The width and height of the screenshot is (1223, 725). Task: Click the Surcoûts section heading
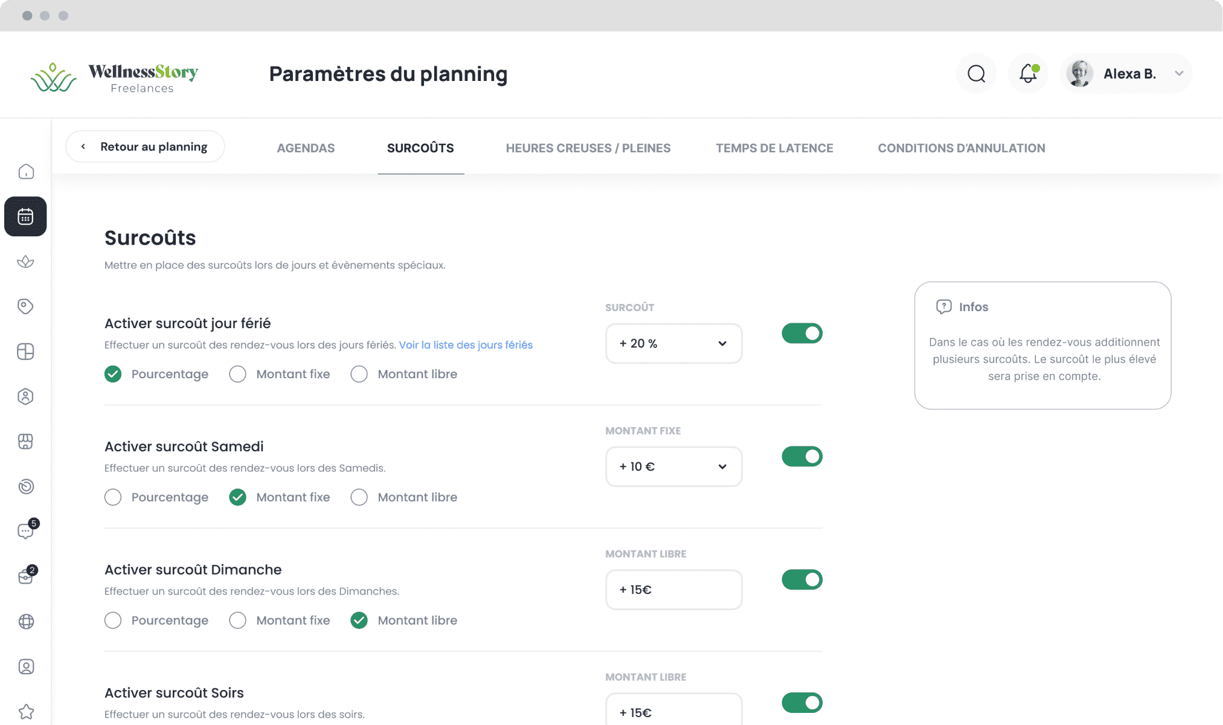coord(150,238)
